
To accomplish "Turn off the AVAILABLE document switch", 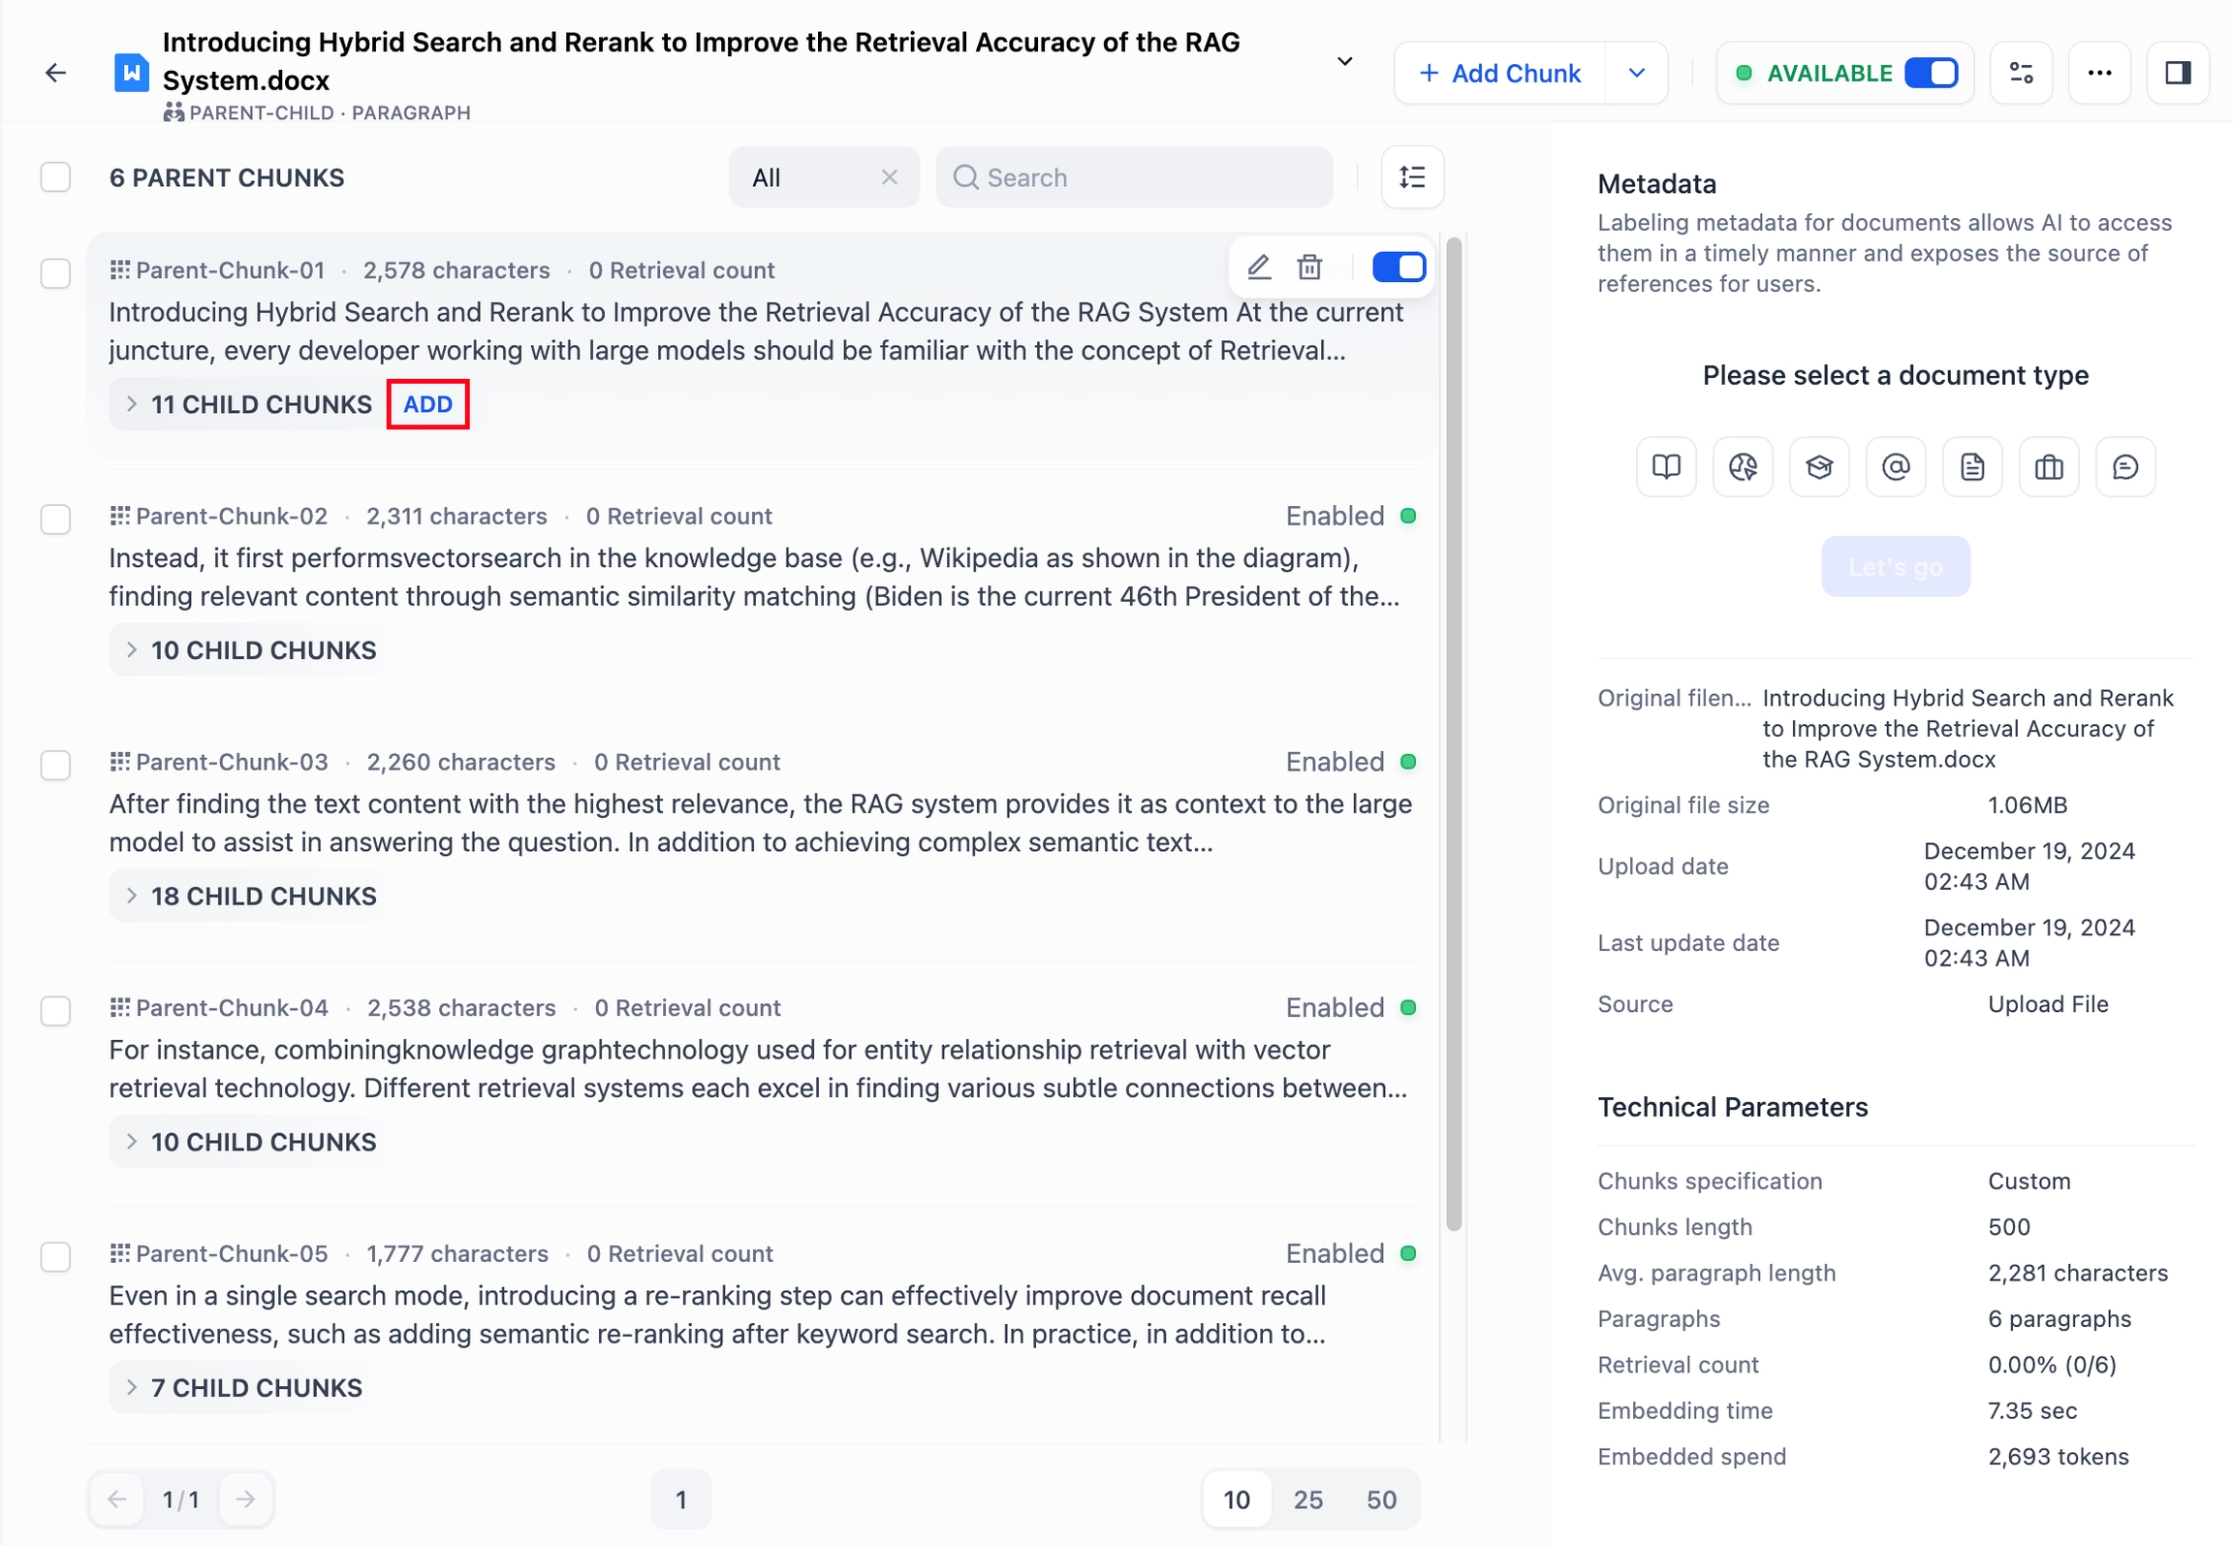I will coord(1931,73).
